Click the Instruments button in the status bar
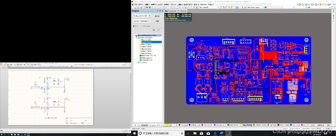336x136 pixels. click(306, 129)
